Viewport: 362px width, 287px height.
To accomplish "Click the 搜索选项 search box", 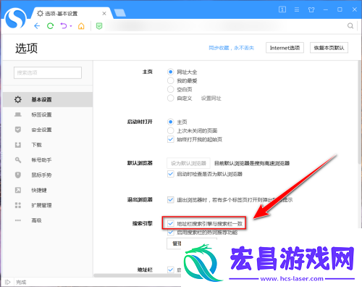I will pos(48,72).
